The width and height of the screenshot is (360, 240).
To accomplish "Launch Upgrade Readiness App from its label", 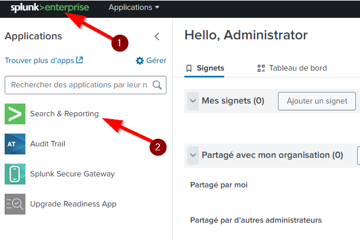I will 73,204.
